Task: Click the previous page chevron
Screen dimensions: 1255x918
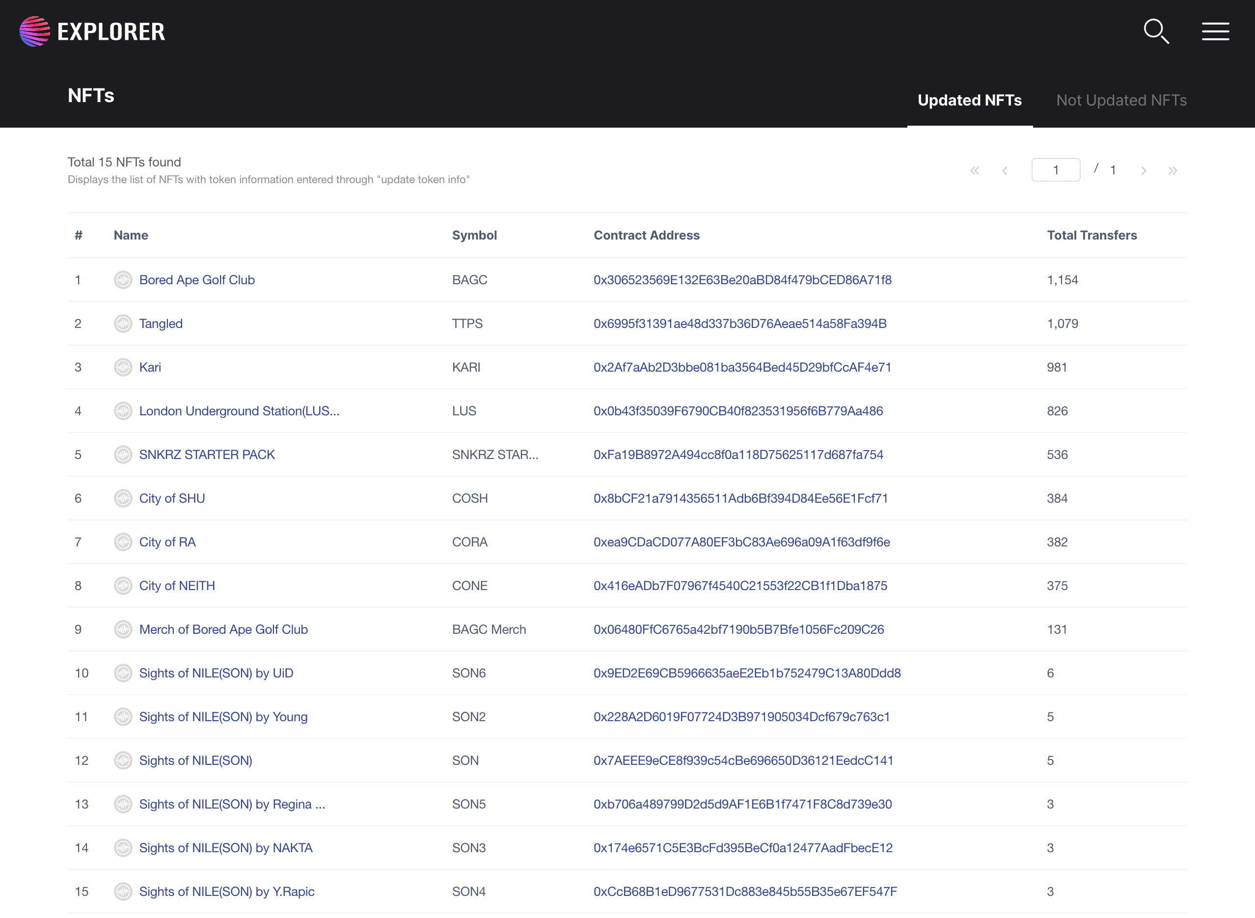Action: click(1004, 171)
